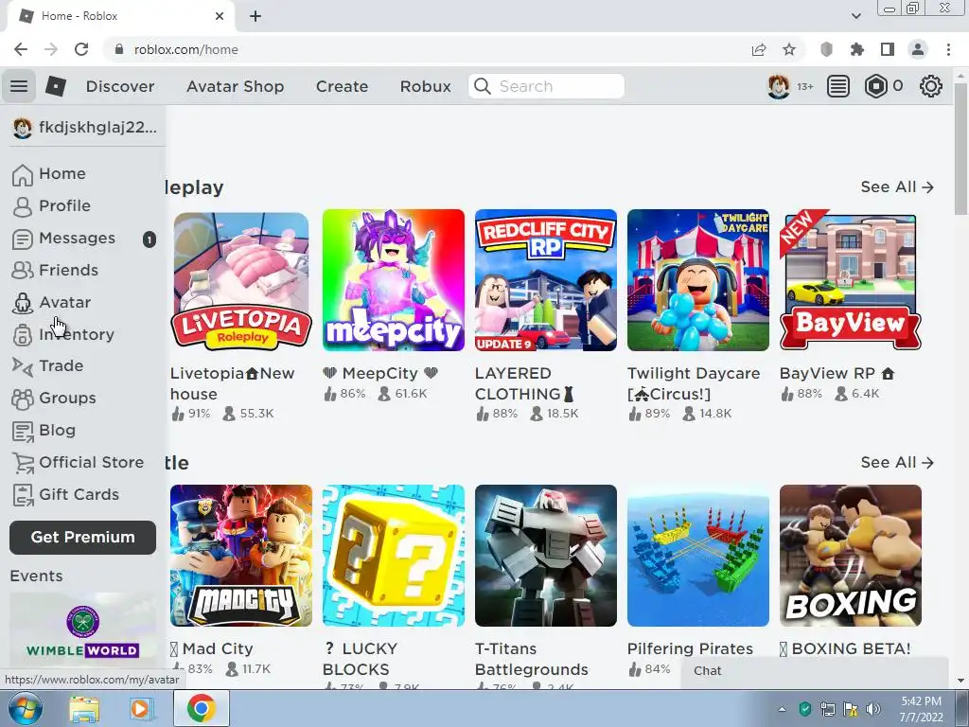Image resolution: width=969 pixels, height=727 pixels.
Task: Open the Discover page
Action: pyautogui.click(x=120, y=86)
